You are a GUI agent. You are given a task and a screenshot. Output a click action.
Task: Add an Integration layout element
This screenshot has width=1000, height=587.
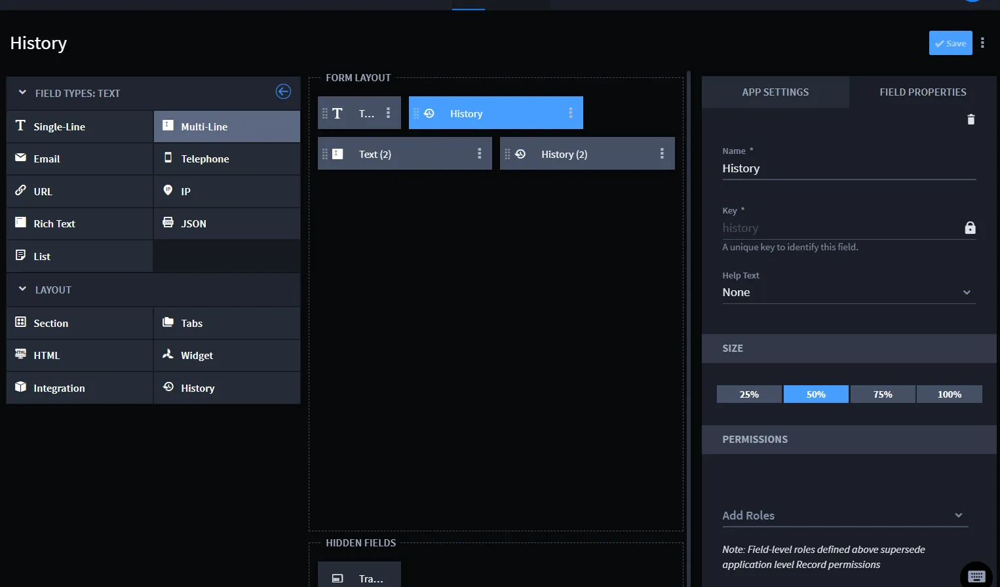[80, 388]
